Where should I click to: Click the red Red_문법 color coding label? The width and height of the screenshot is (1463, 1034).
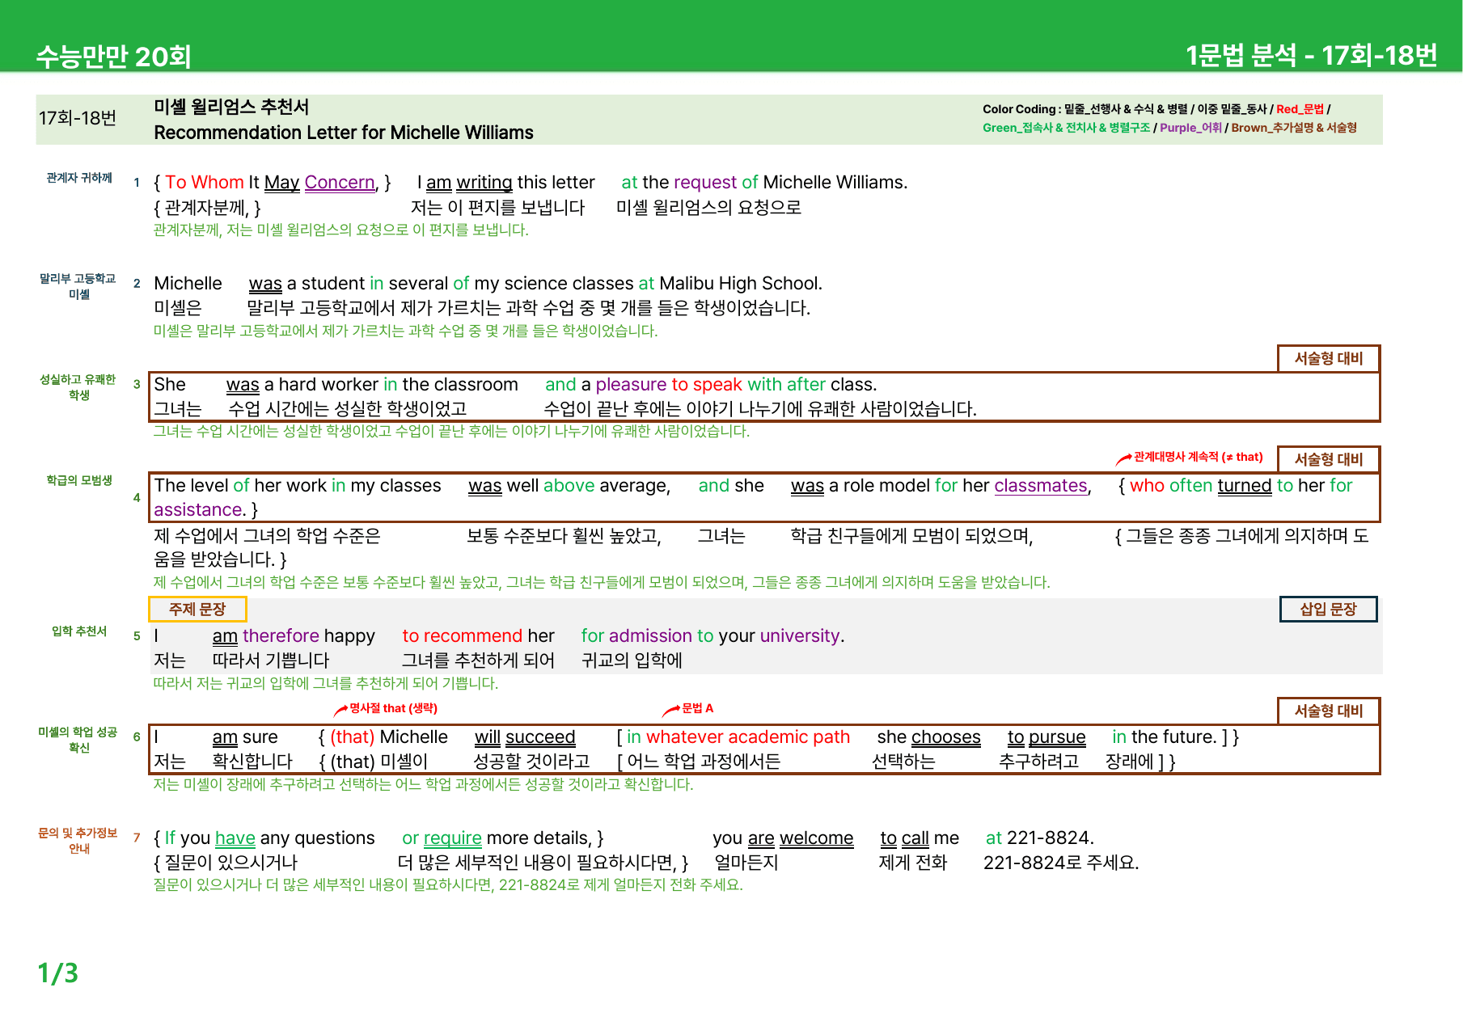pyautogui.click(x=1300, y=109)
